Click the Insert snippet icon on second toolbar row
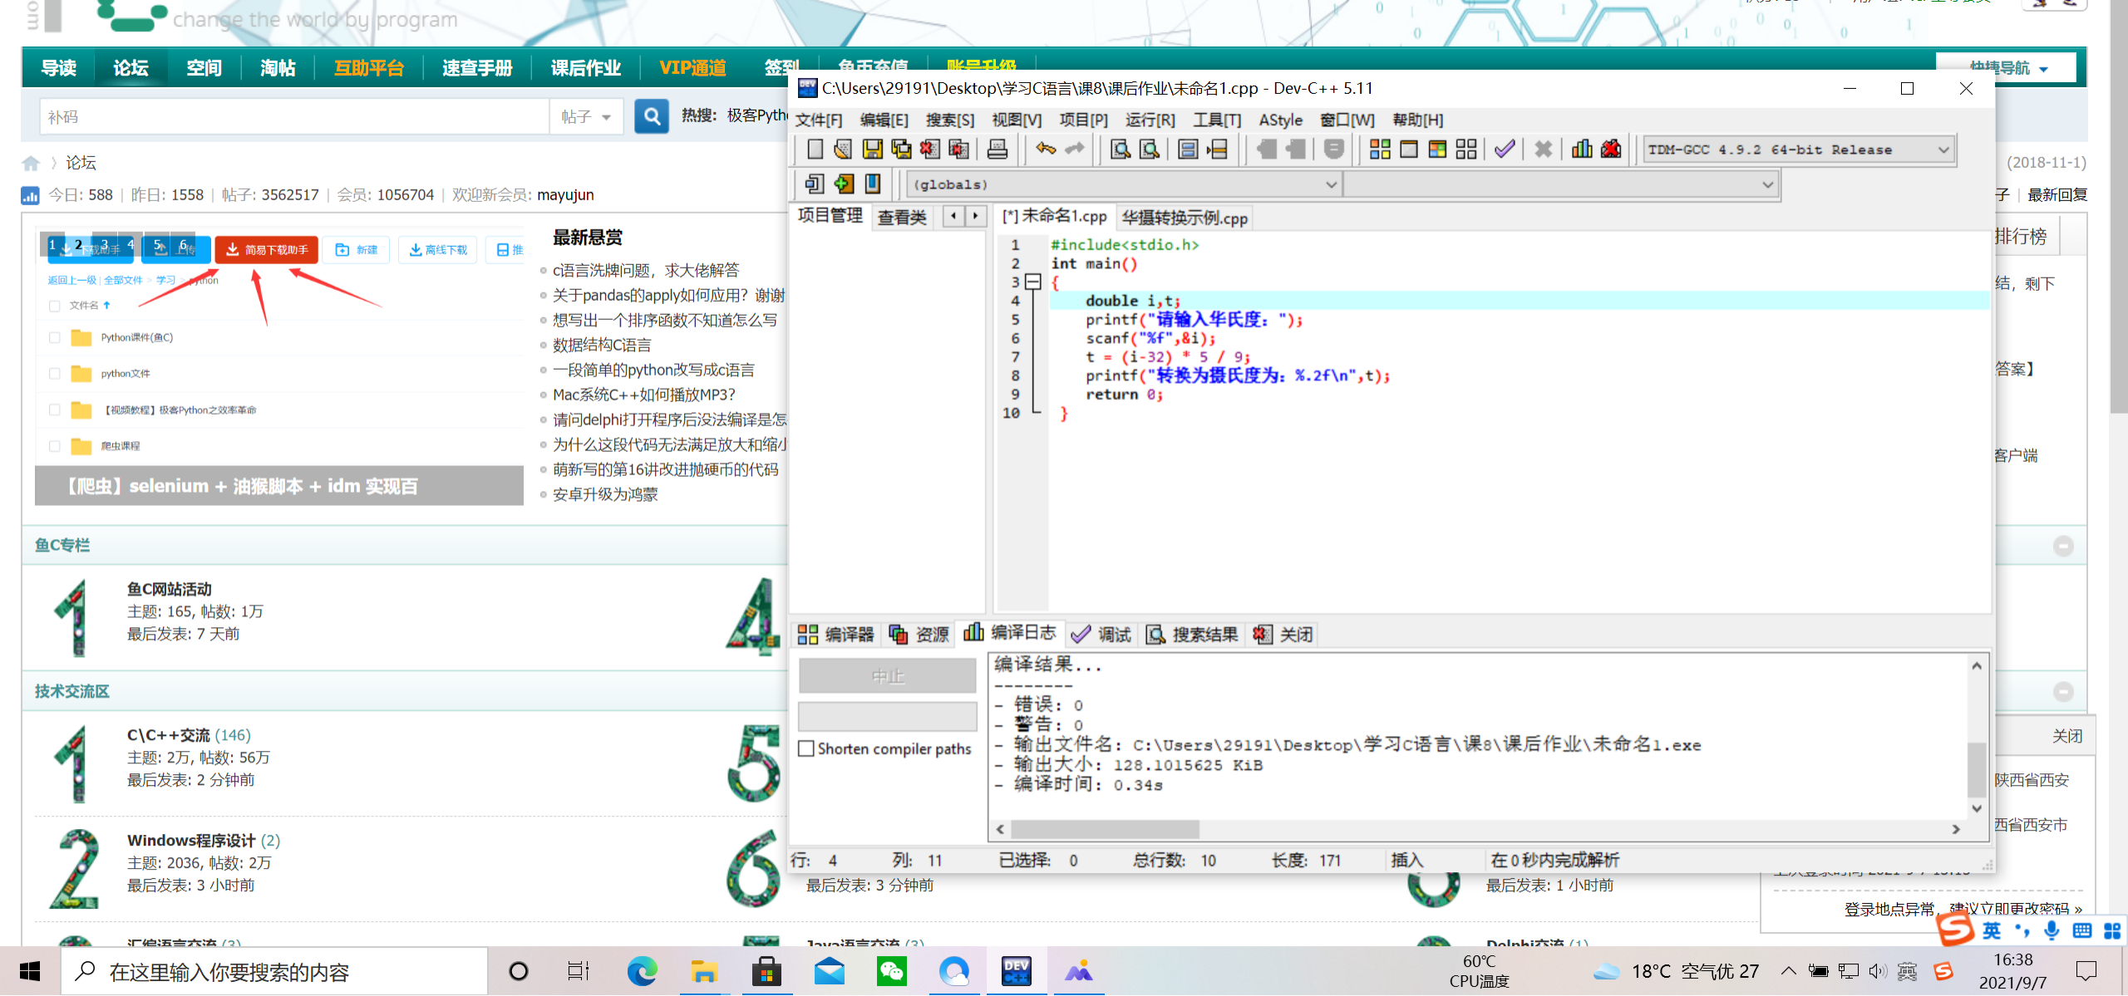This screenshot has width=2128, height=996. [815, 184]
